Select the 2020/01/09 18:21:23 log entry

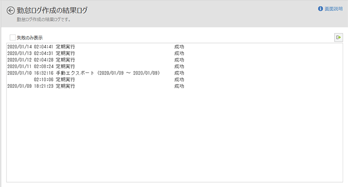coord(96,86)
